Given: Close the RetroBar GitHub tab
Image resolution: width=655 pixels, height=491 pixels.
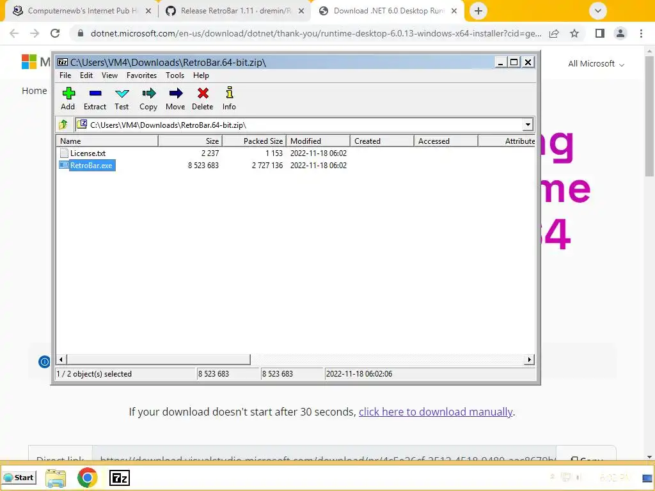Looking at the screenshot, I should [x=301, y=11].
